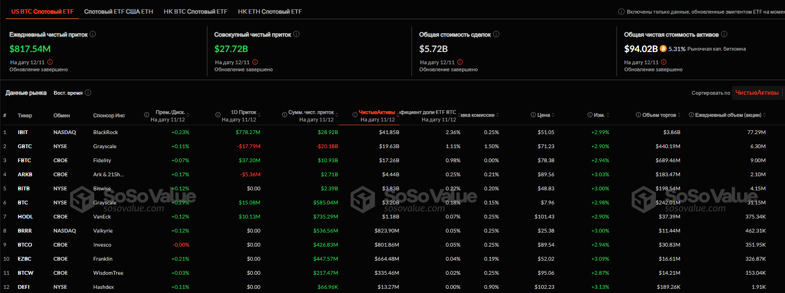Click 5.31% Bitcoin market cap share
The height and width of the screenshot is (293, 785).
pyautogui.click(x=677, y=49)
